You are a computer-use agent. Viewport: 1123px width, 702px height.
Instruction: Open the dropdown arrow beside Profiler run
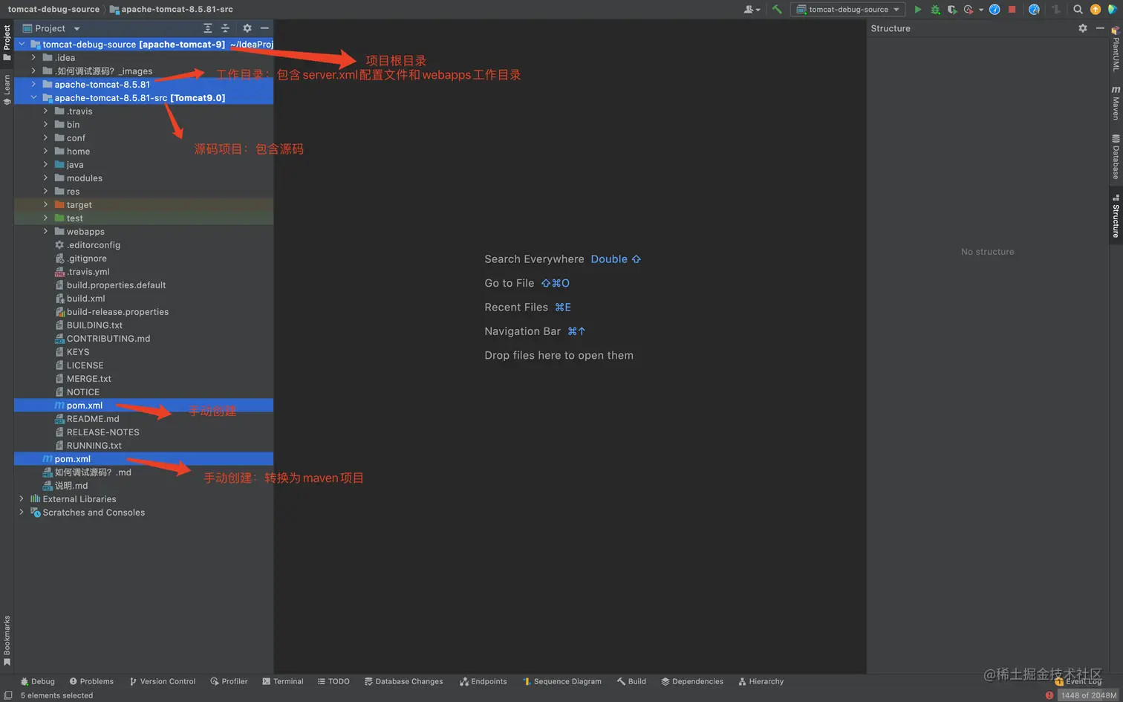coord(981,10)
